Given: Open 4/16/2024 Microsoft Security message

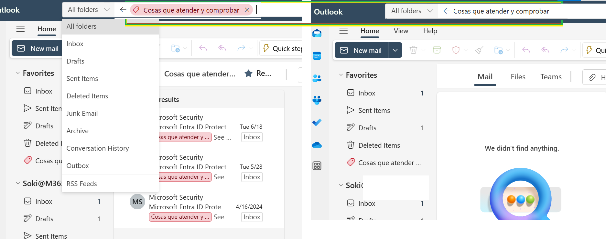Looking at the screenshot, I should click(199, 208).
